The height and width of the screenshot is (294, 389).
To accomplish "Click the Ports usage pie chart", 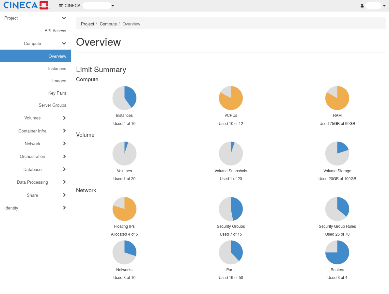I will click(231, 252).
